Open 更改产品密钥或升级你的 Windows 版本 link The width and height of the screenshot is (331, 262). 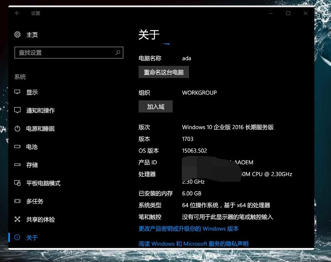click(189, 229)
